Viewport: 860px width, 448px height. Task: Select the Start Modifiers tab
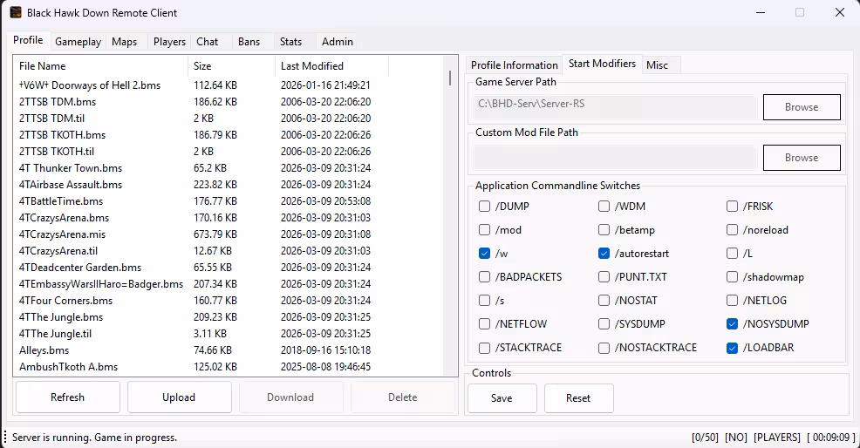[x=602, y=64]
